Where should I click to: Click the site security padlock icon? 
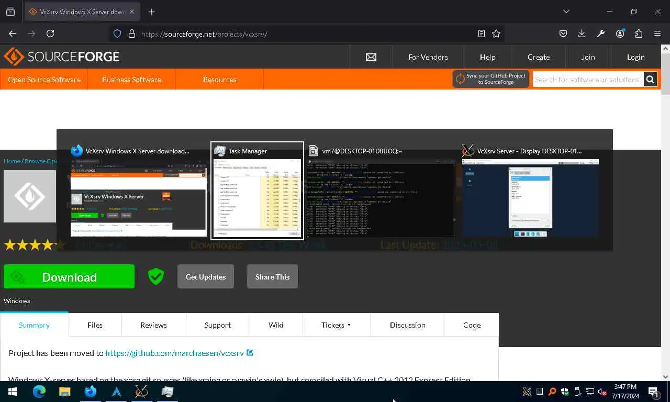[x=132, y=33]
